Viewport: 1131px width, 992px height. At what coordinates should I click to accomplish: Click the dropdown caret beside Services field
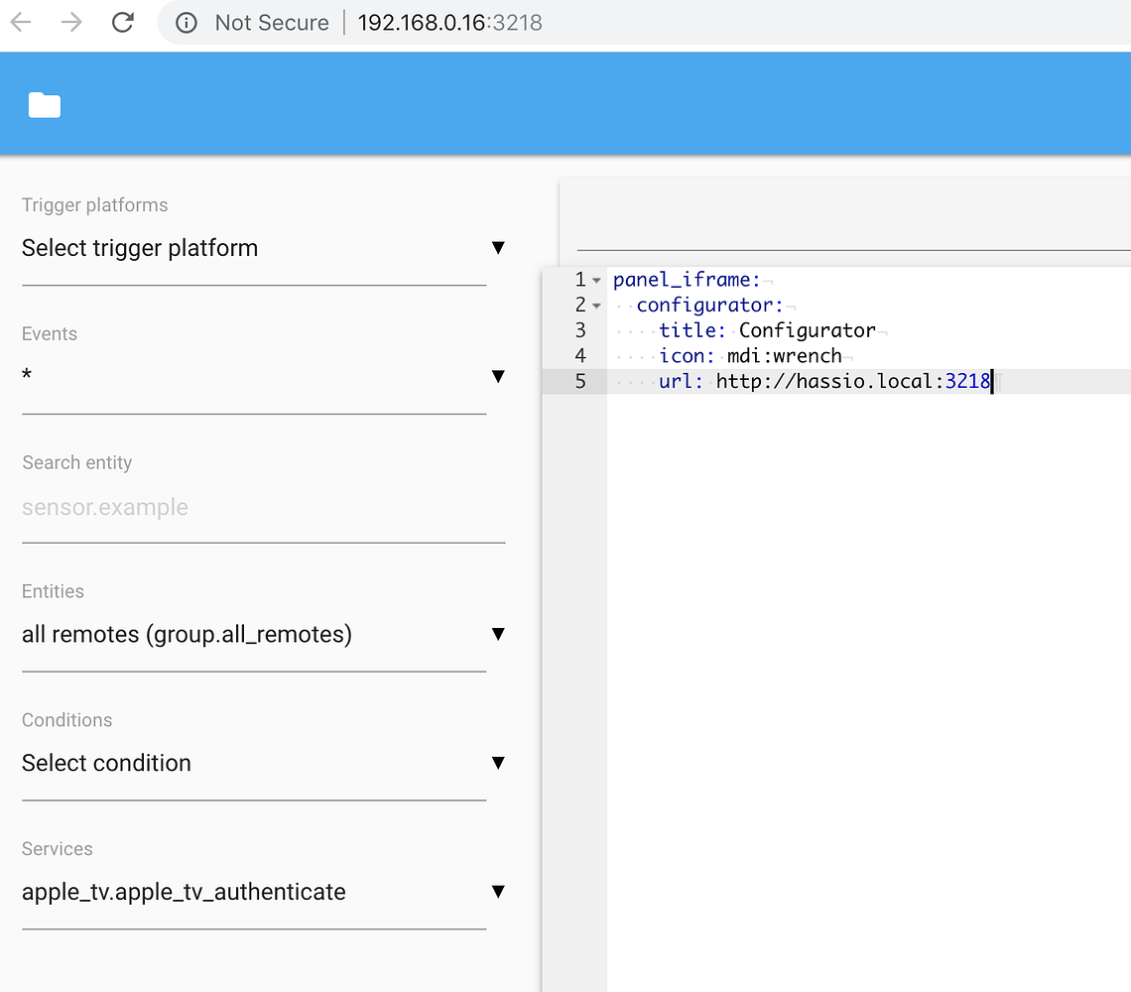click(498, 892)
